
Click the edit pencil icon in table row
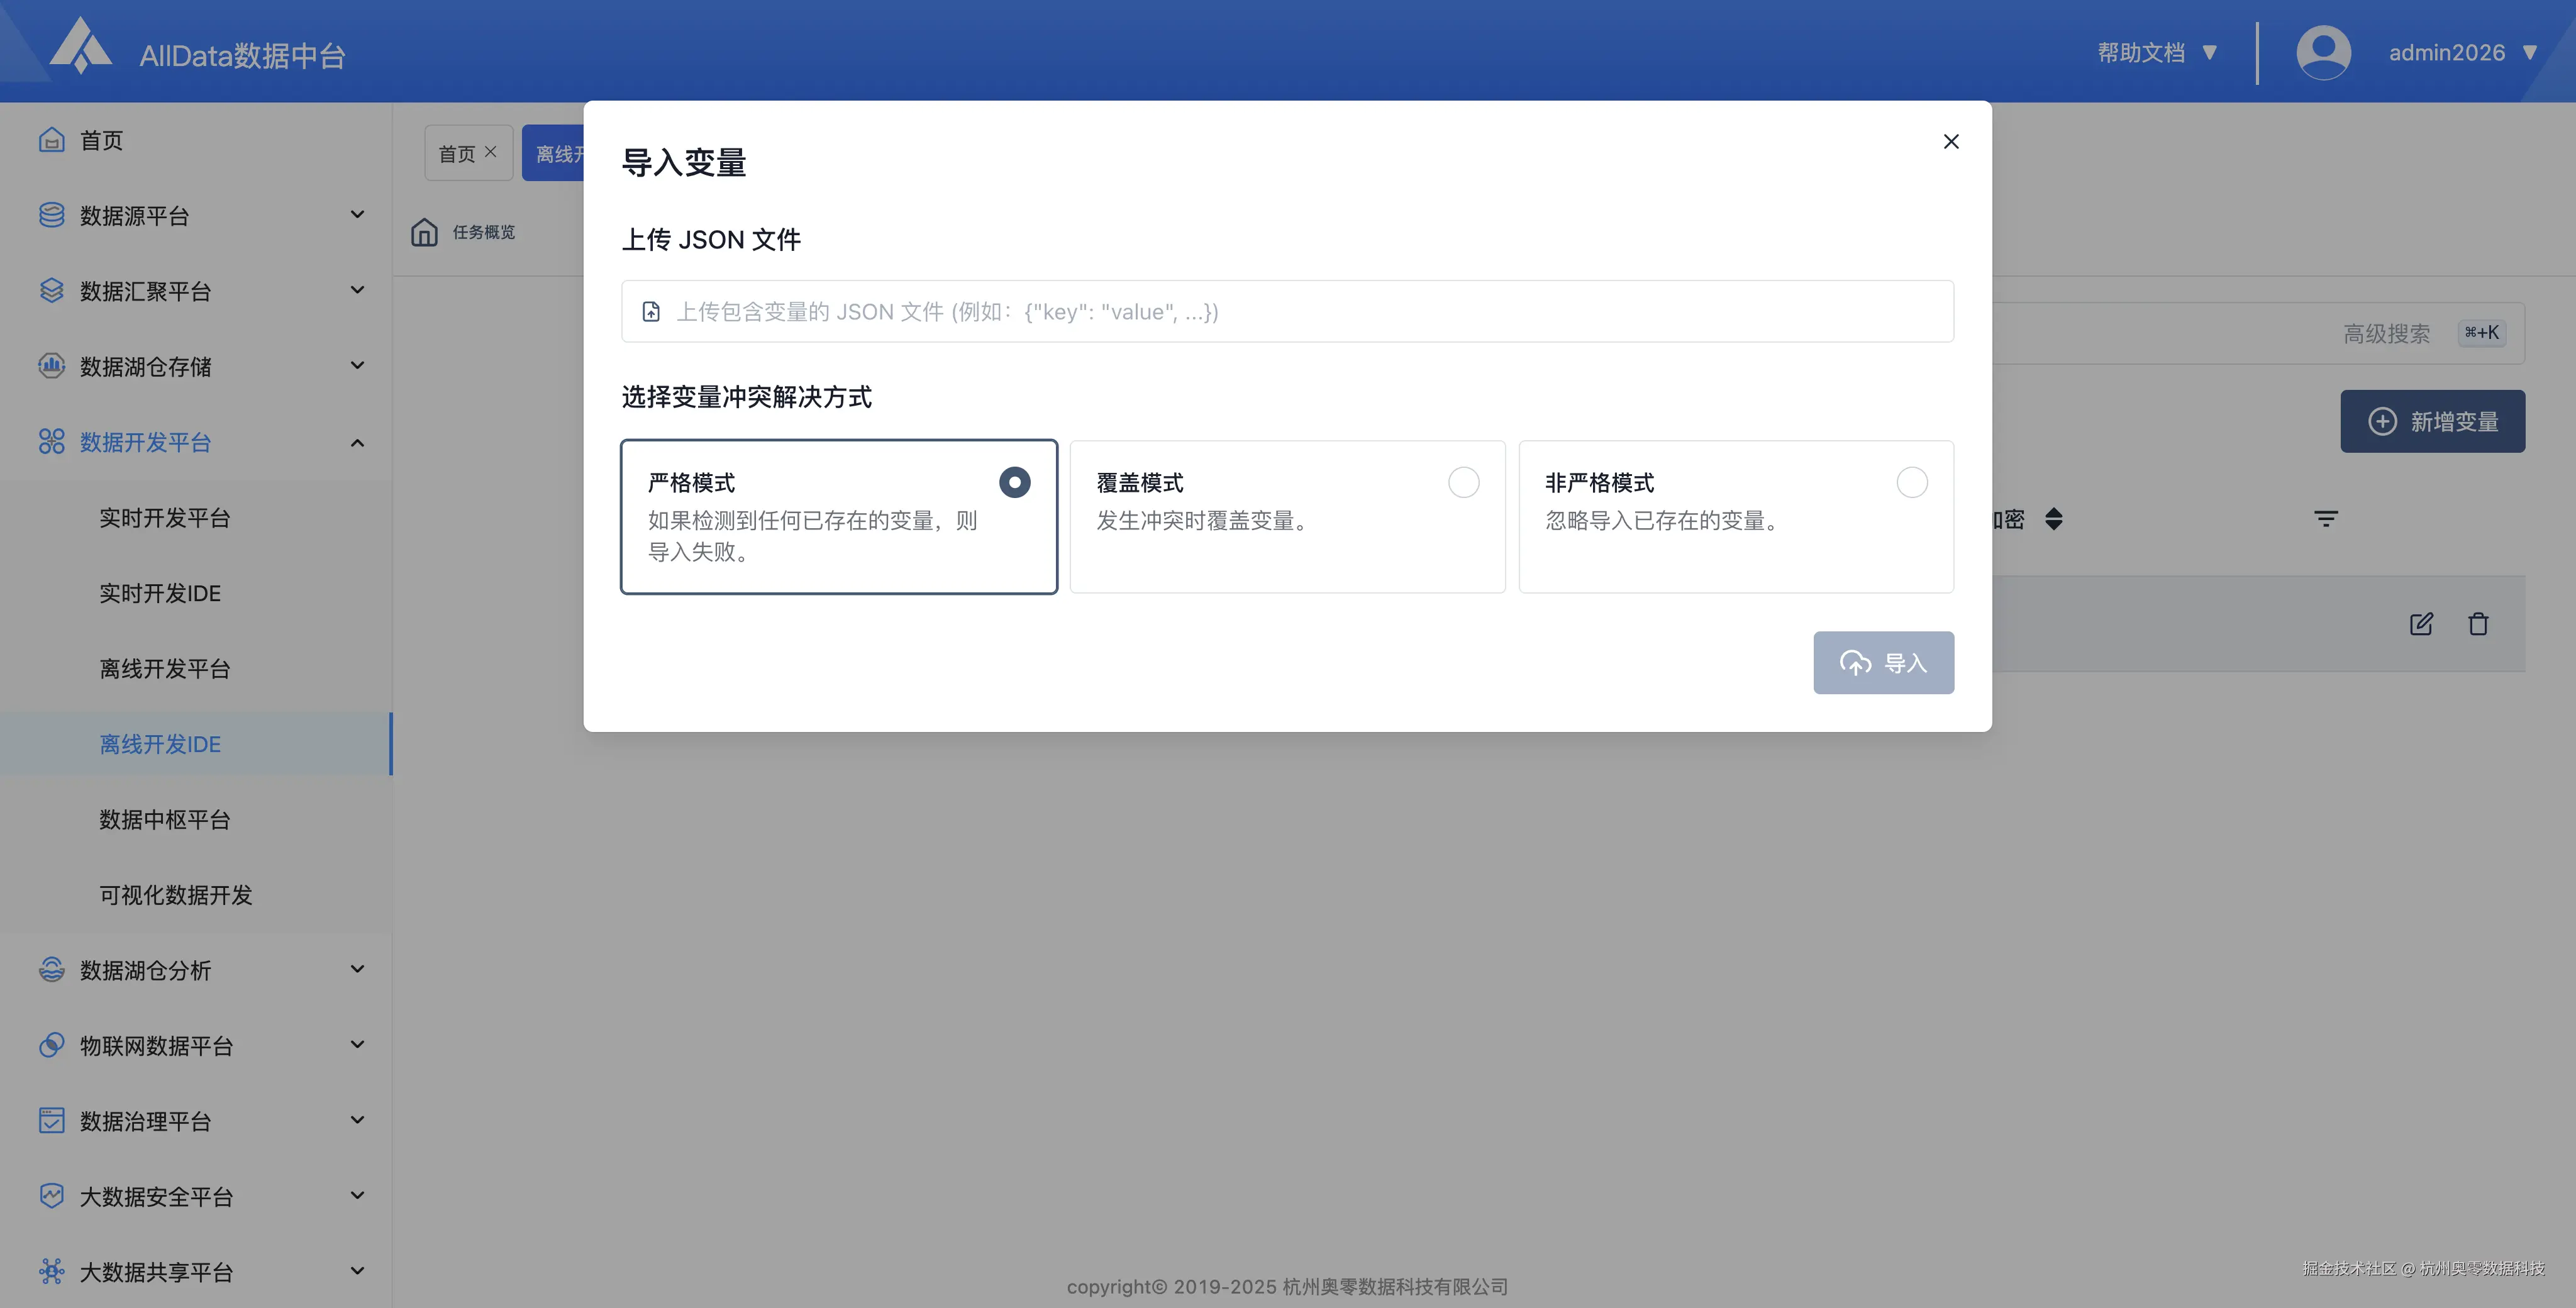2420,624
